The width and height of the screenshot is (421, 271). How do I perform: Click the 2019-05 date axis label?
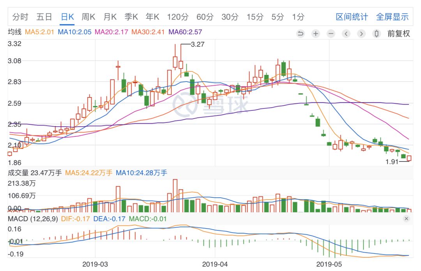[x=329, y=264]
